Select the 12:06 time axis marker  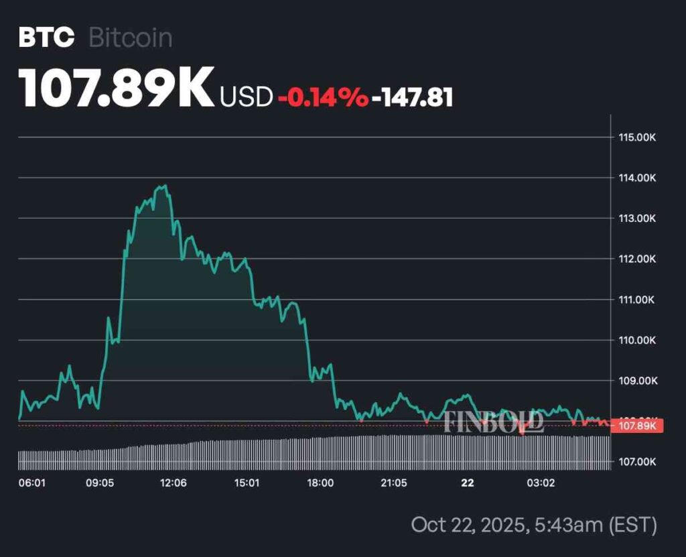click(173, 483)
